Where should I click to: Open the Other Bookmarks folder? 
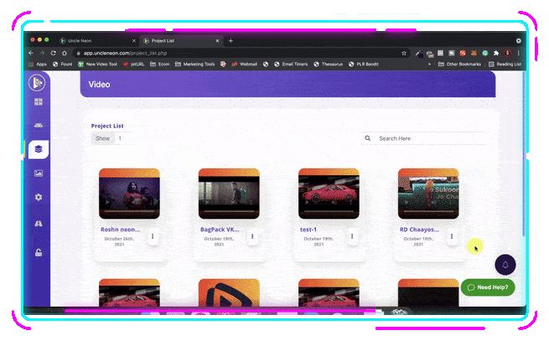click(x=459, y=64)
